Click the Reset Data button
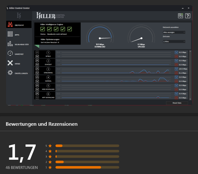The height and width of the screenshot is (174, 198). click(x=177, y=103)
